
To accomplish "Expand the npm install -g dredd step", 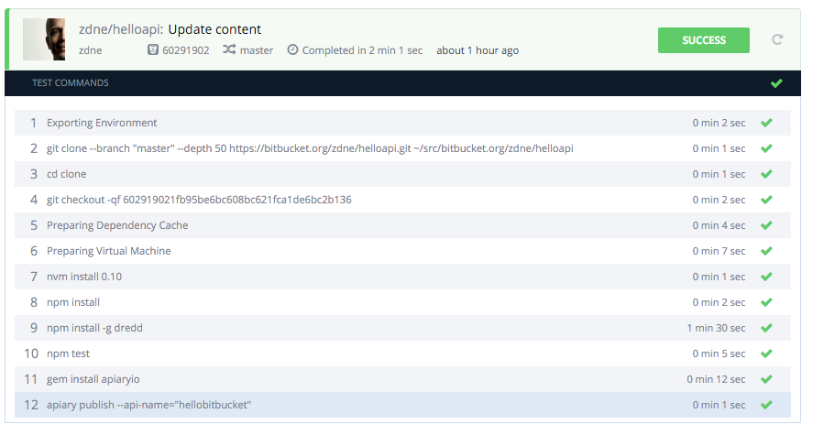I will (403, 328).
